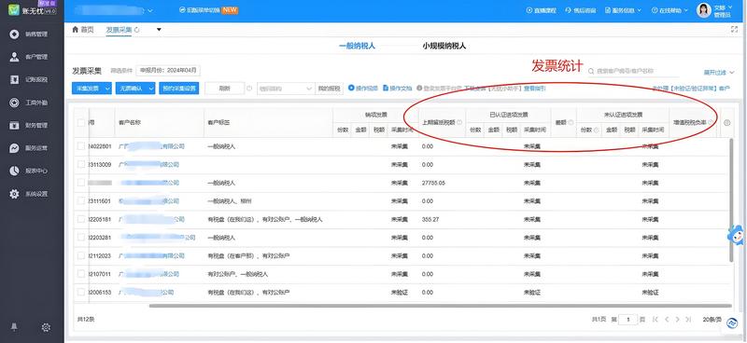Open 售后咨询 in the top bar

click(x=580, y=10)
